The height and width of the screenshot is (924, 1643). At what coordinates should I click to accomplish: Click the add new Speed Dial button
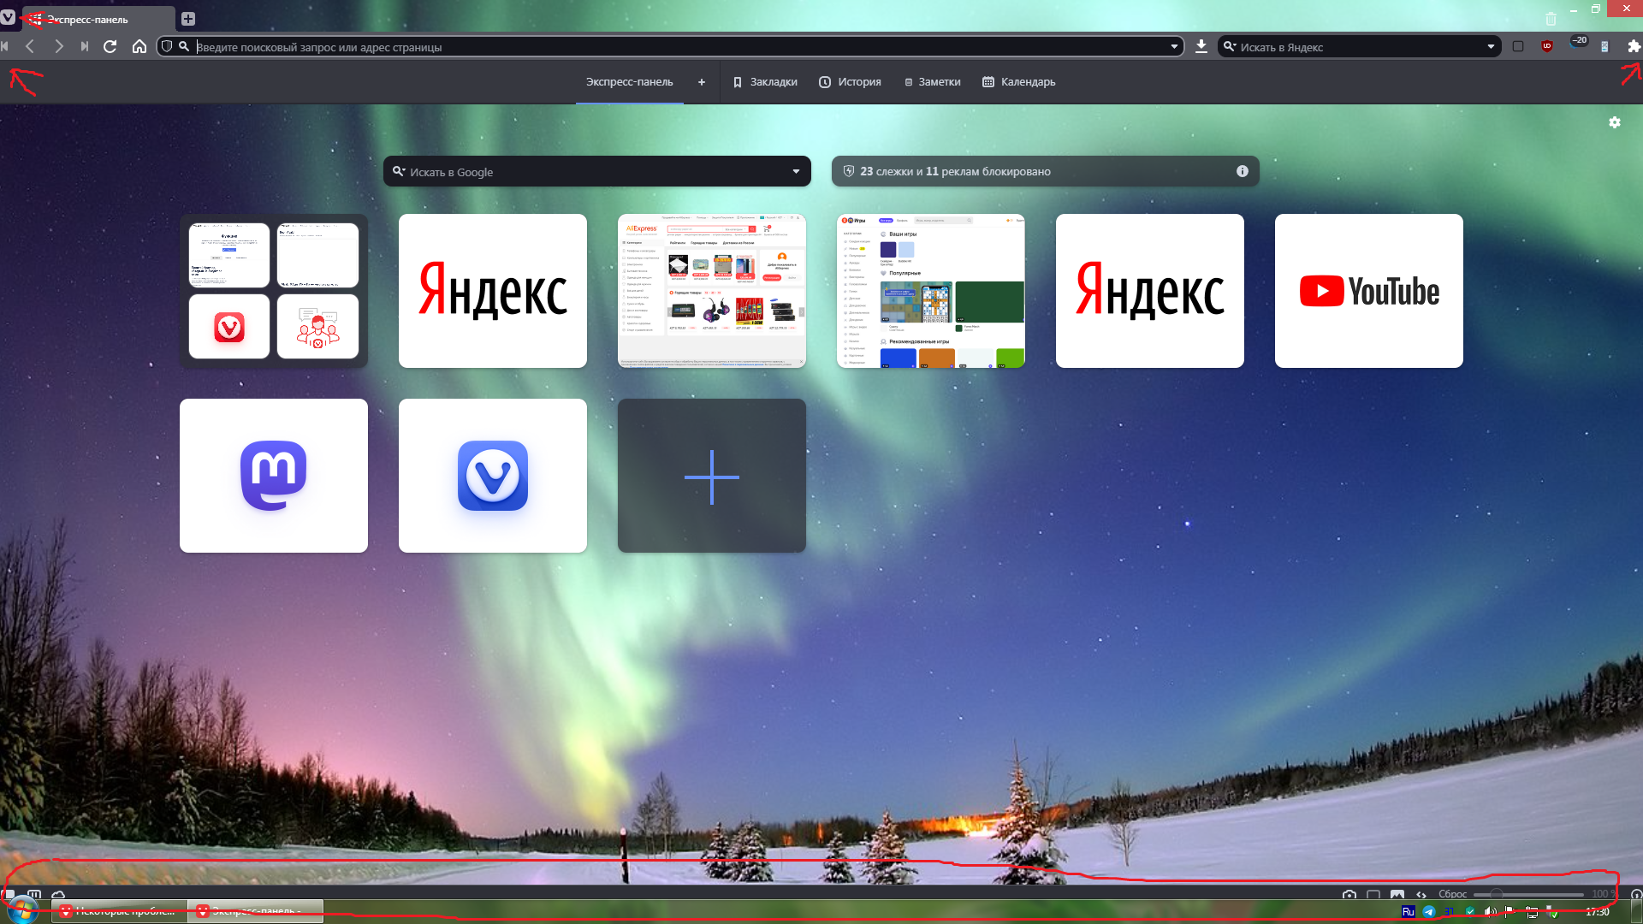pos(712,475)
